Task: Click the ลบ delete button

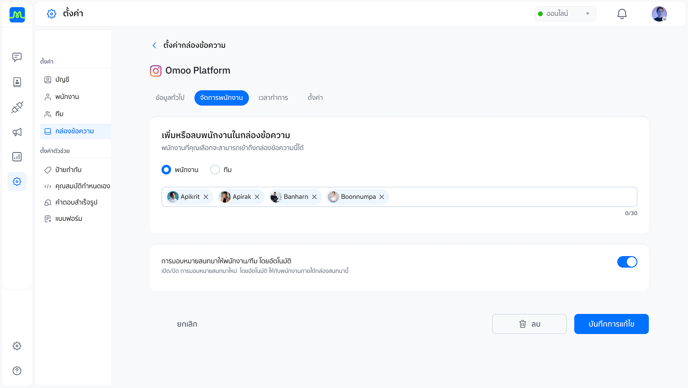Action: [x=529, y=324]
